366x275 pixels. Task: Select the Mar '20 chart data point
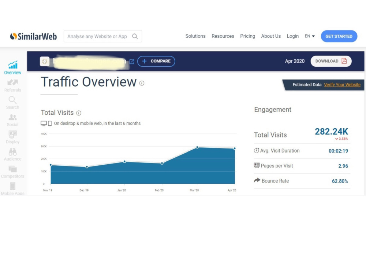click(197, 147)
